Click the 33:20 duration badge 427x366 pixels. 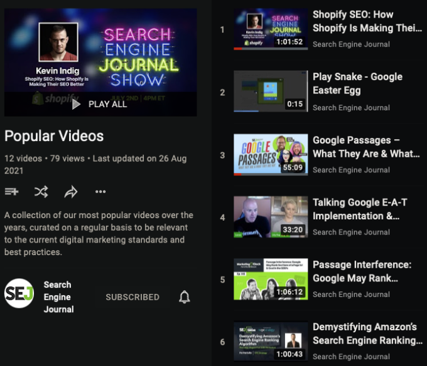(293, 229)
